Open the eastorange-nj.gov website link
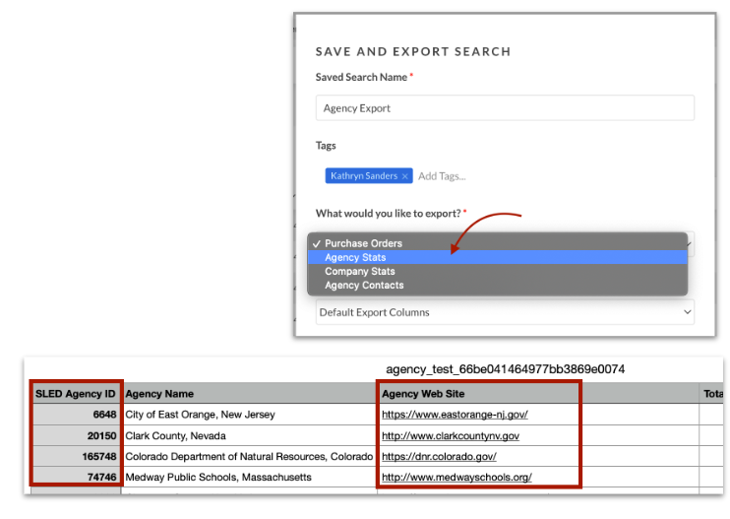730x519 pixels. coord(455,415)
